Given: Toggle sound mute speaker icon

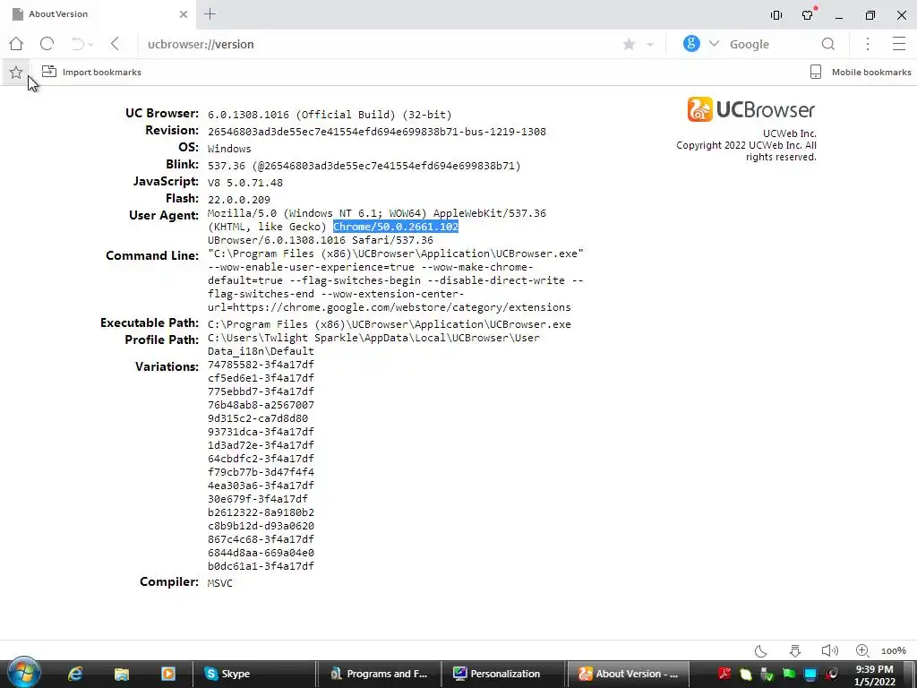Looking at the screenshot, I should point(829,650).
